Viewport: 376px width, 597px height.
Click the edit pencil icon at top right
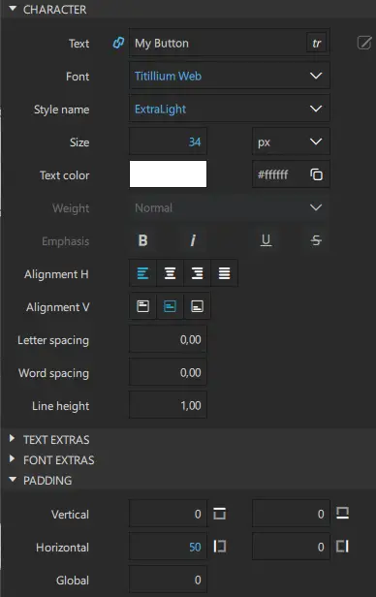pyautogui.click(x=364, y=43)
